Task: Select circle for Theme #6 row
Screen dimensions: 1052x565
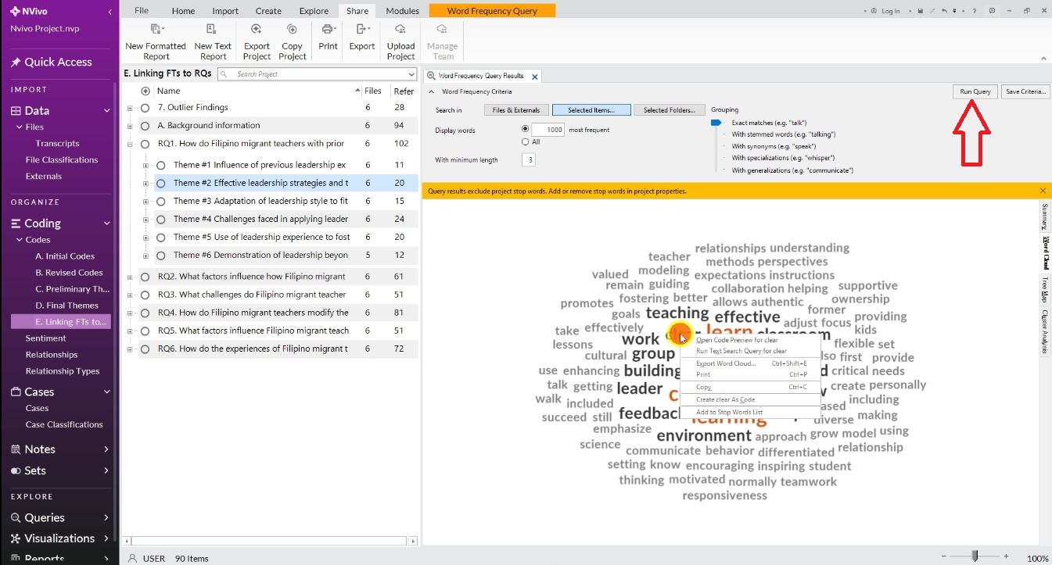Action: coord(160,256)
